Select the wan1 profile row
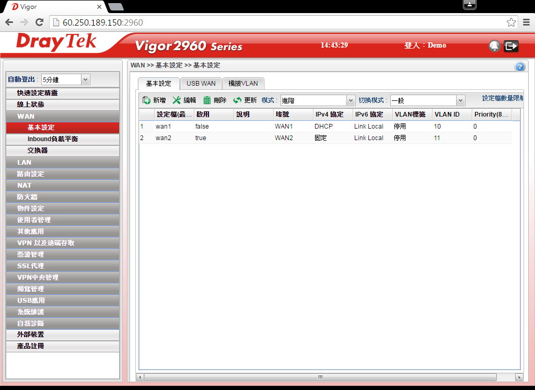The height and width of the screenshot is (390, 535). [x=325, y=127]
